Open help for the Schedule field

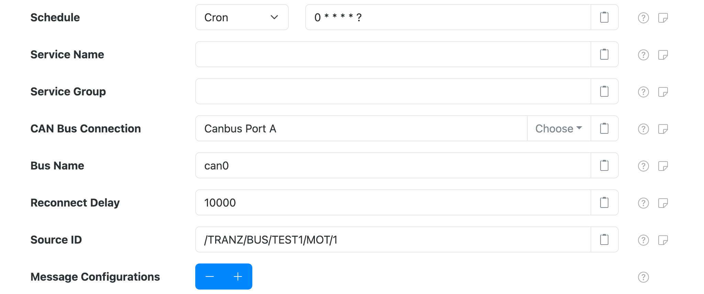(643, 17)
